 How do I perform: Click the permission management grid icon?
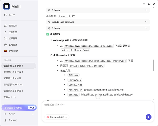[5, 38]
